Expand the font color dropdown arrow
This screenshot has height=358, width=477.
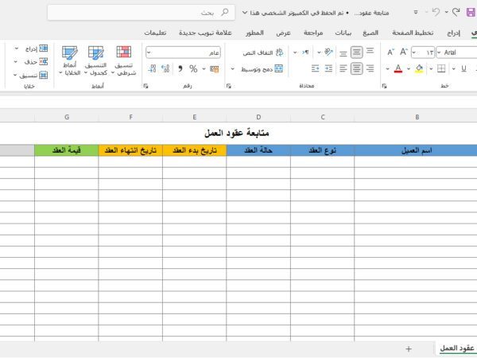click(x=387, y=69)
